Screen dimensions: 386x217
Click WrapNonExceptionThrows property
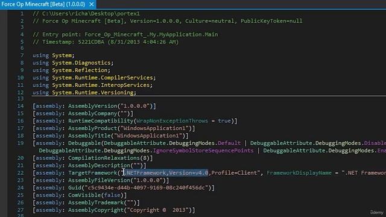[x=172, y=121]
